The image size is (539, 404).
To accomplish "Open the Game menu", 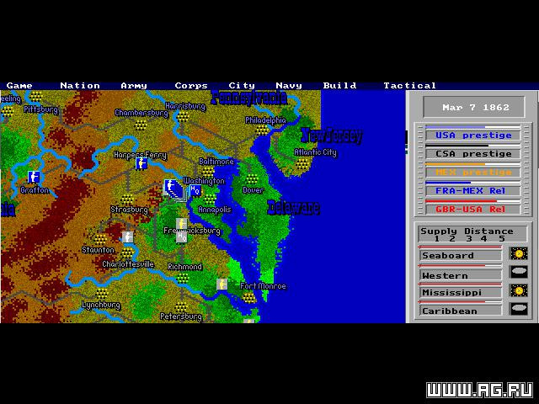I will pos(19,86).
